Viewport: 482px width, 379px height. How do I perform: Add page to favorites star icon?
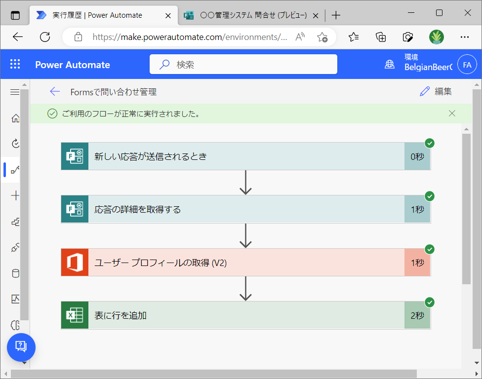[322, 37]
